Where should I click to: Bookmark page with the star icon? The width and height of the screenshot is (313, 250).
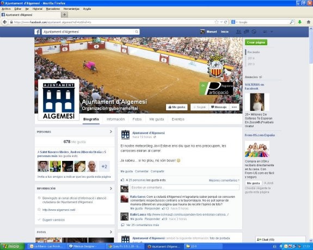pos(217,22)
